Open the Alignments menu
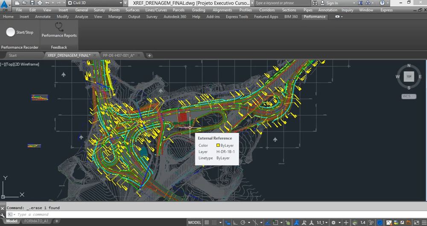 pos(222,10)
